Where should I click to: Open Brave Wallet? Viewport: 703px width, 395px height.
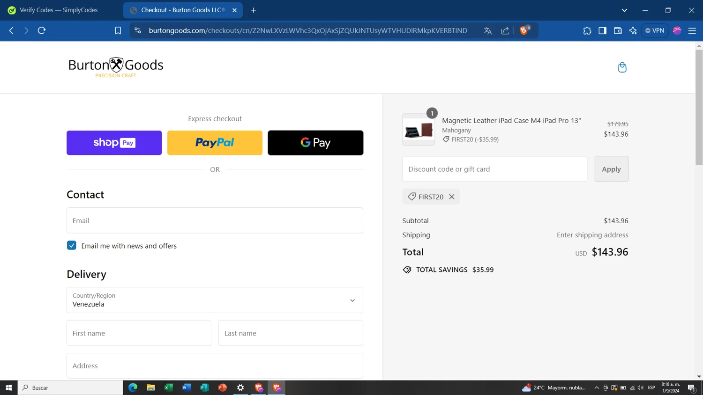point(618,30)
